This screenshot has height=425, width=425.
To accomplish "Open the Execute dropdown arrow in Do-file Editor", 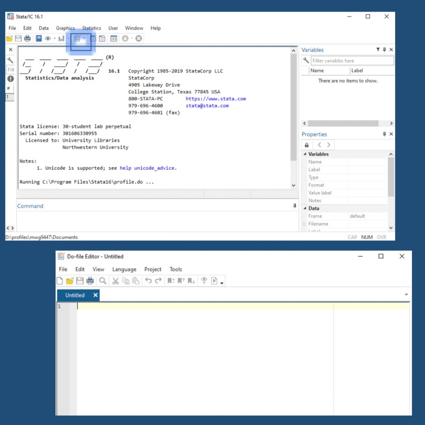I will (222, 283).
